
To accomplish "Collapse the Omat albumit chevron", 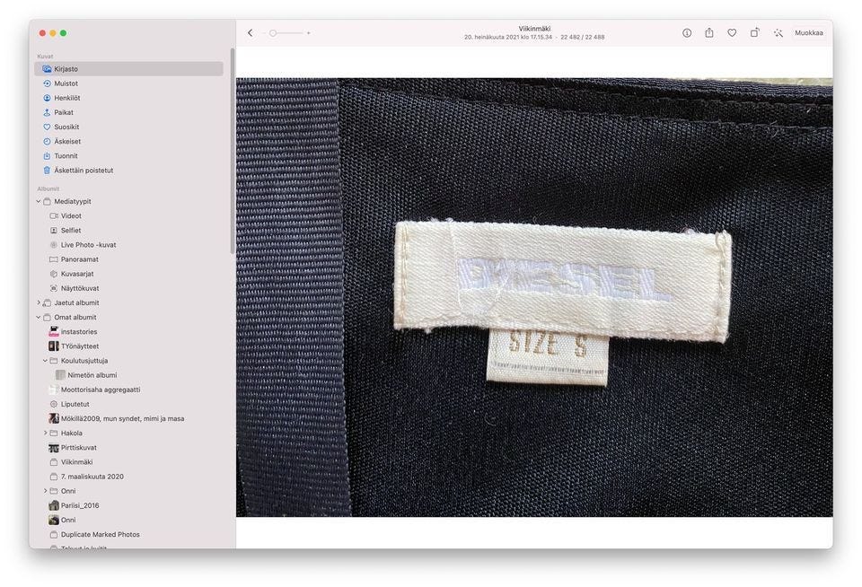I will point(39,317).
